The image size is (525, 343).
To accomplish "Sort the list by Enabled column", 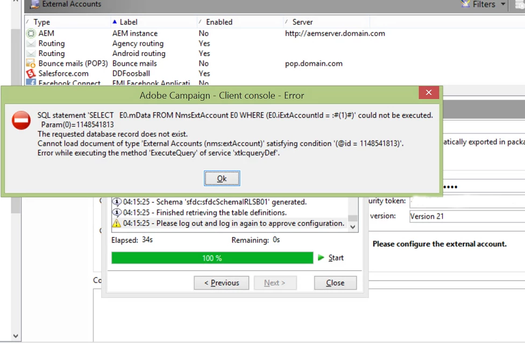I will [x=219, y=22].
